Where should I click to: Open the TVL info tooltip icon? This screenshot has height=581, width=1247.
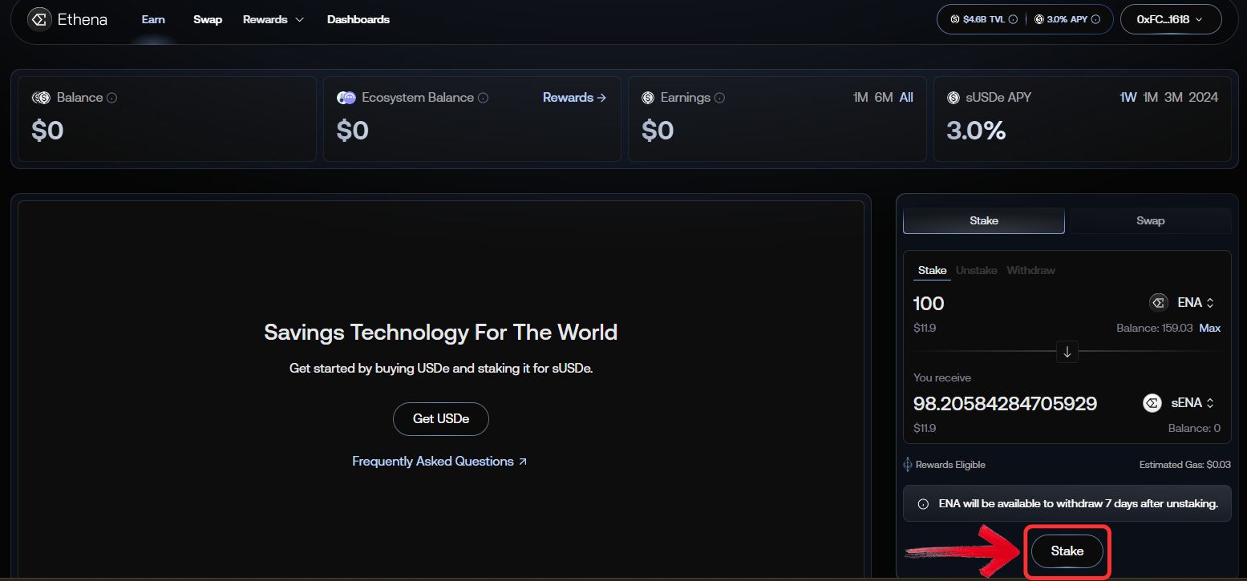point(1013,19)
